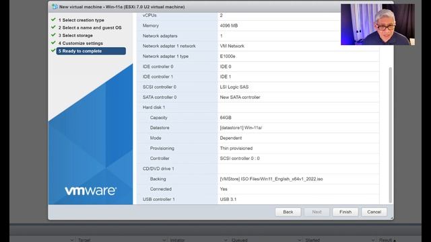Viewport: 431px width, 242px height.
Task: Select the USB controller 1 label
Action: [159, 200]
